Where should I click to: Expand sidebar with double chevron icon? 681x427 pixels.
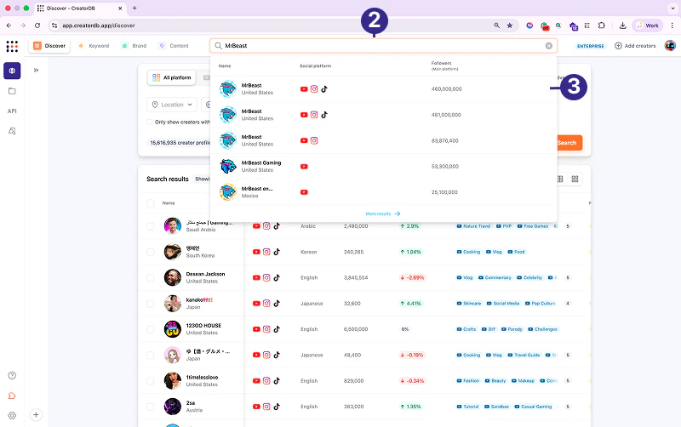click(x=36, y=71)
